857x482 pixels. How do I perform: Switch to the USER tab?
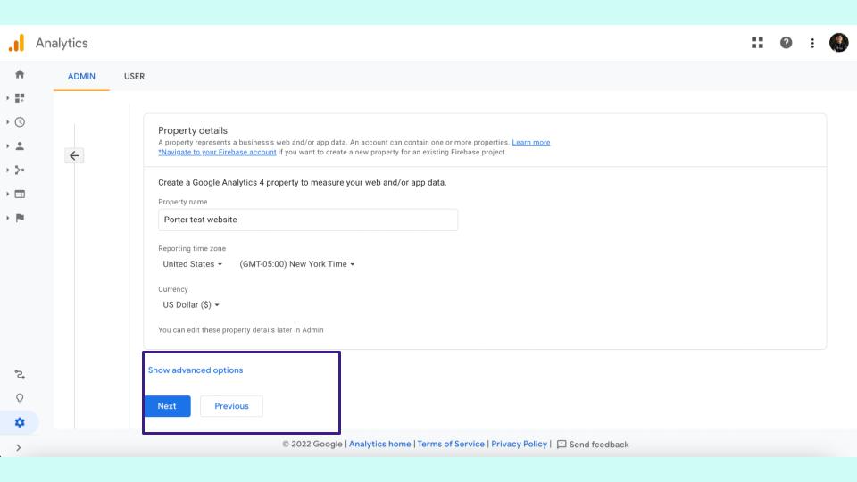tap(134, 77)
